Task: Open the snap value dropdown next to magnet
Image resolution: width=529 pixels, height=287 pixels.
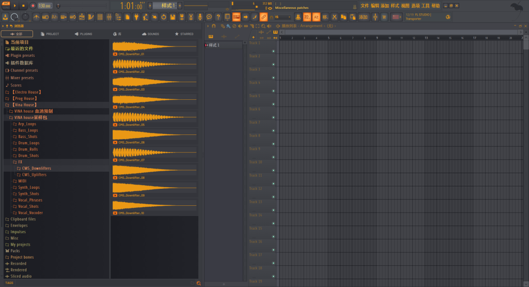Action: coord(283,17)
